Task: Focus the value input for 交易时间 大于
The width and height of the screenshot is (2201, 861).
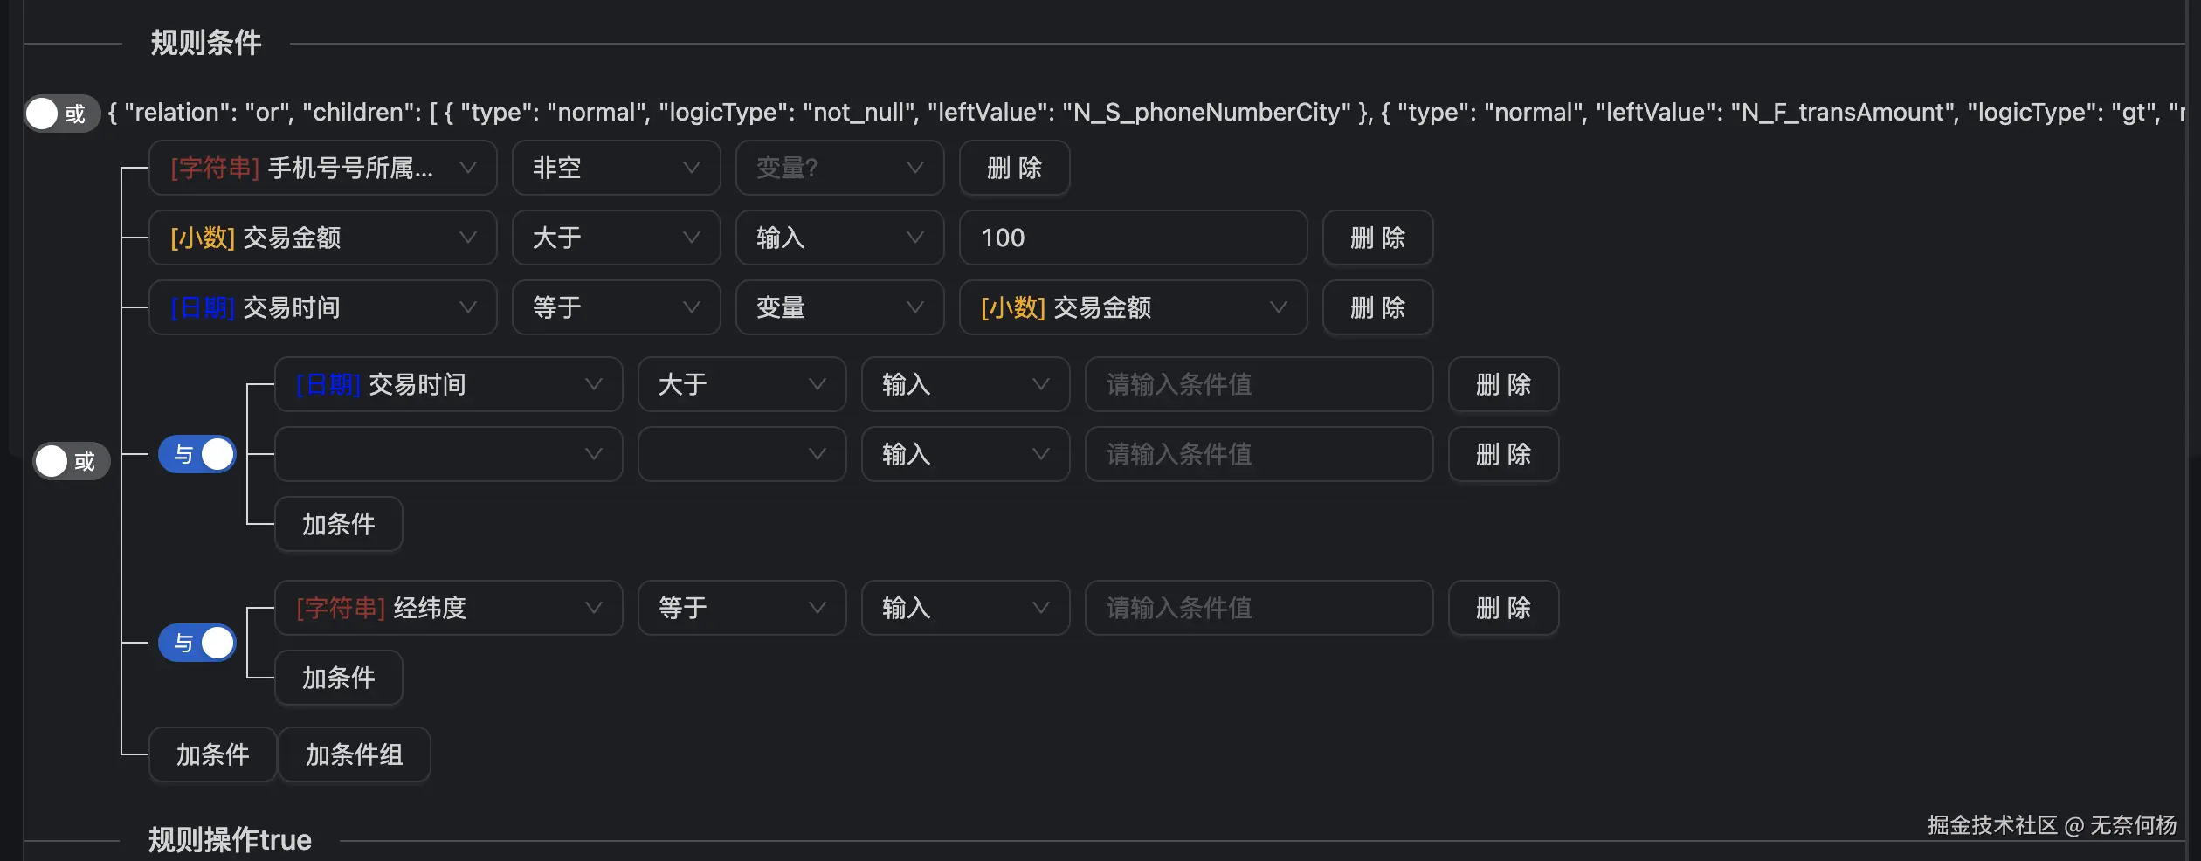Action: 1259,384
